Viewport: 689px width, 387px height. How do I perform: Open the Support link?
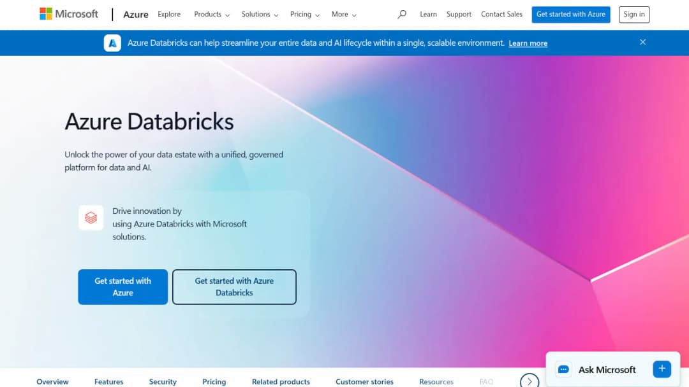[x=459, y=15]
